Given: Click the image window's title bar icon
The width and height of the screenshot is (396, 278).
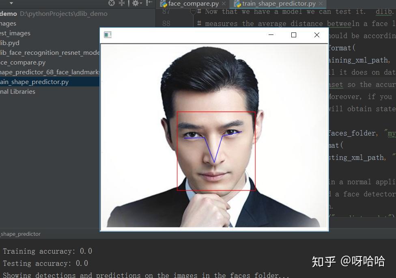Looking at the screenshot, I should pyautogui.click(x=108, y=35).
